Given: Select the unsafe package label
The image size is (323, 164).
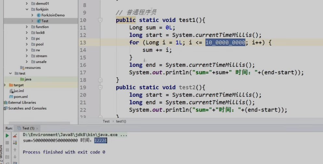Looking at the screenshot, I should [41, 62].
